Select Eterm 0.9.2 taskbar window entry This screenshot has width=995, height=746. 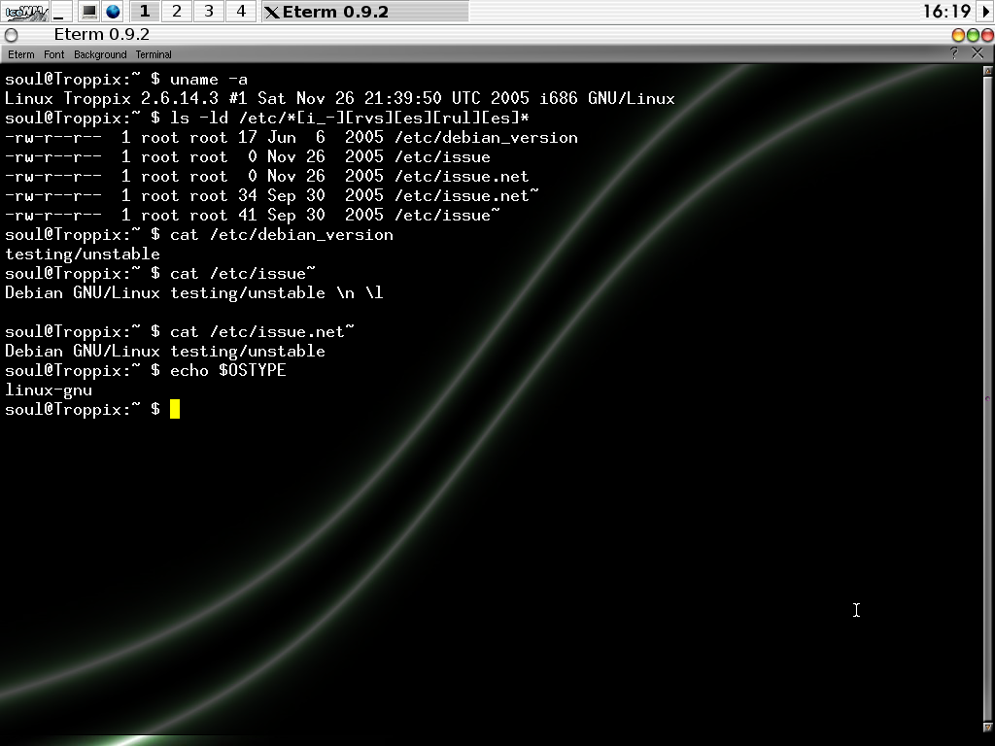365,12
